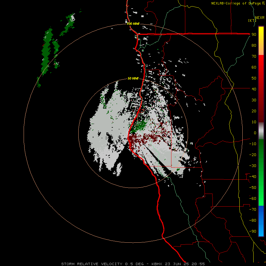Click the KBHX station identifier in caption
Viewport: 266px width, 266px height.
pos(157,264)
